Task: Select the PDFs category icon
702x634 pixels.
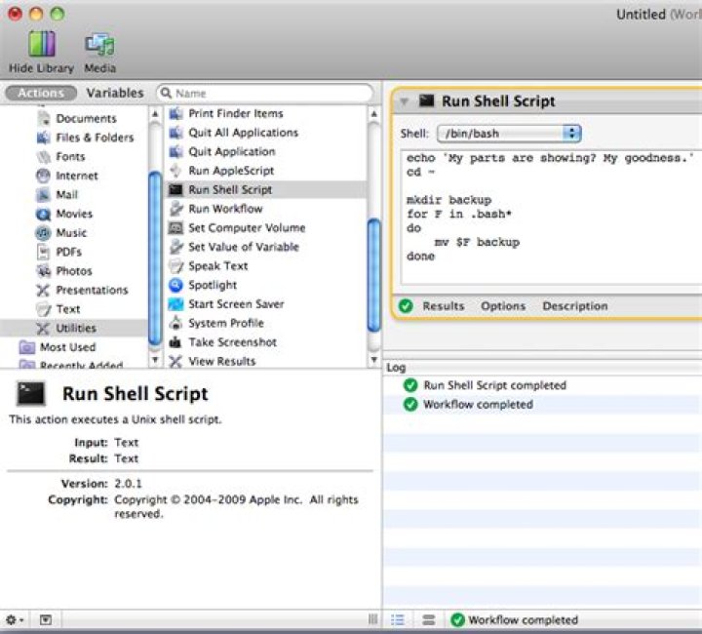Action: point(44,252)
